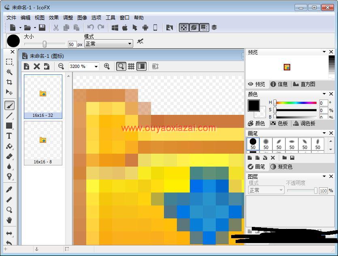This screenshot has height=256, width=338.
Task: Click the zoom out magnifier button
Action: click(x=61, y=66)
